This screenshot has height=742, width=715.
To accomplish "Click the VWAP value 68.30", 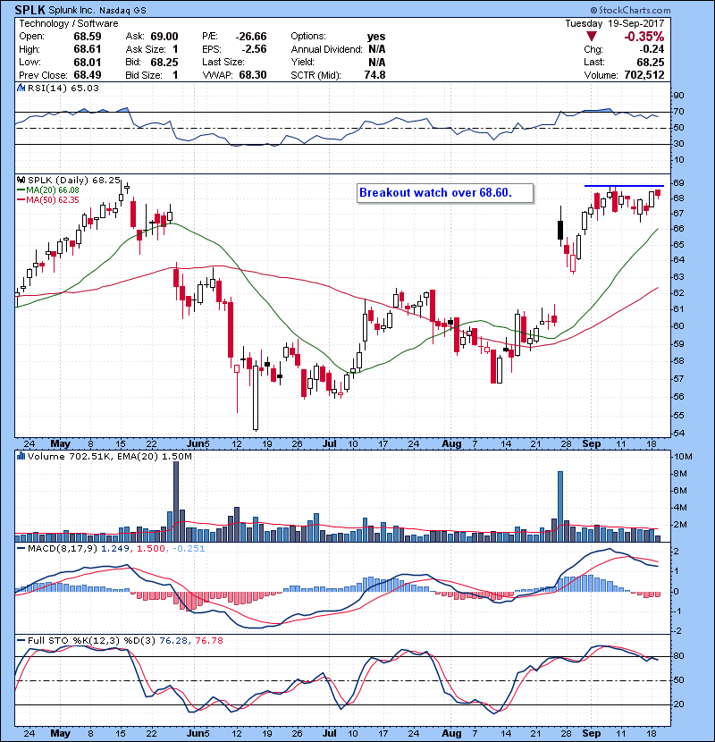I will pyautogui.click(x=253, y=75).
